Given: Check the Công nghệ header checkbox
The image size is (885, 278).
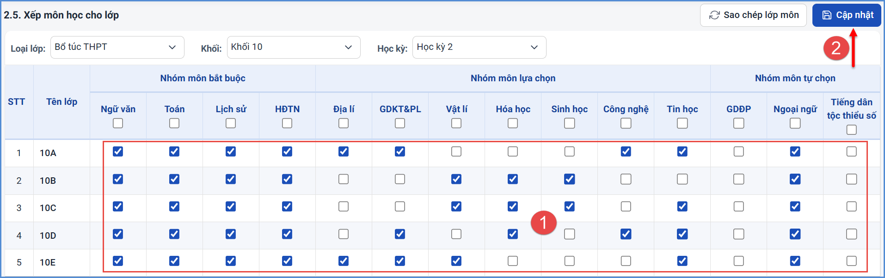Looking at the screenshot, I should coord(626,123).
